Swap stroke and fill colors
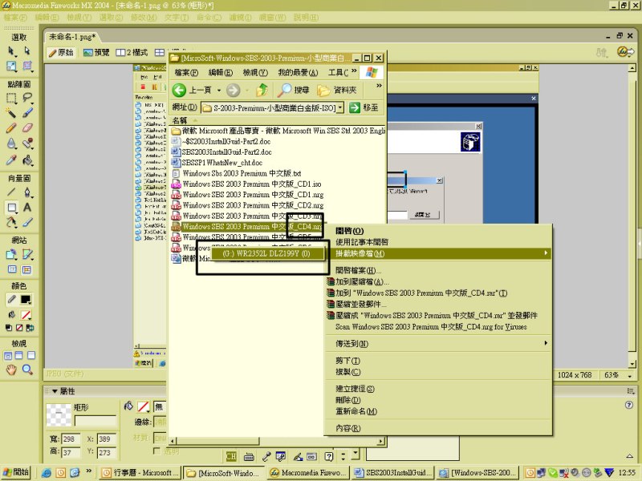Viewport: 642px width, 481px height. tap(30, 328)
